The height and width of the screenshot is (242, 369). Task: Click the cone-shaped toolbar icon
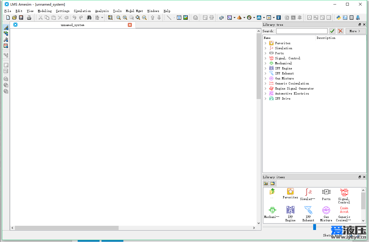239,18
